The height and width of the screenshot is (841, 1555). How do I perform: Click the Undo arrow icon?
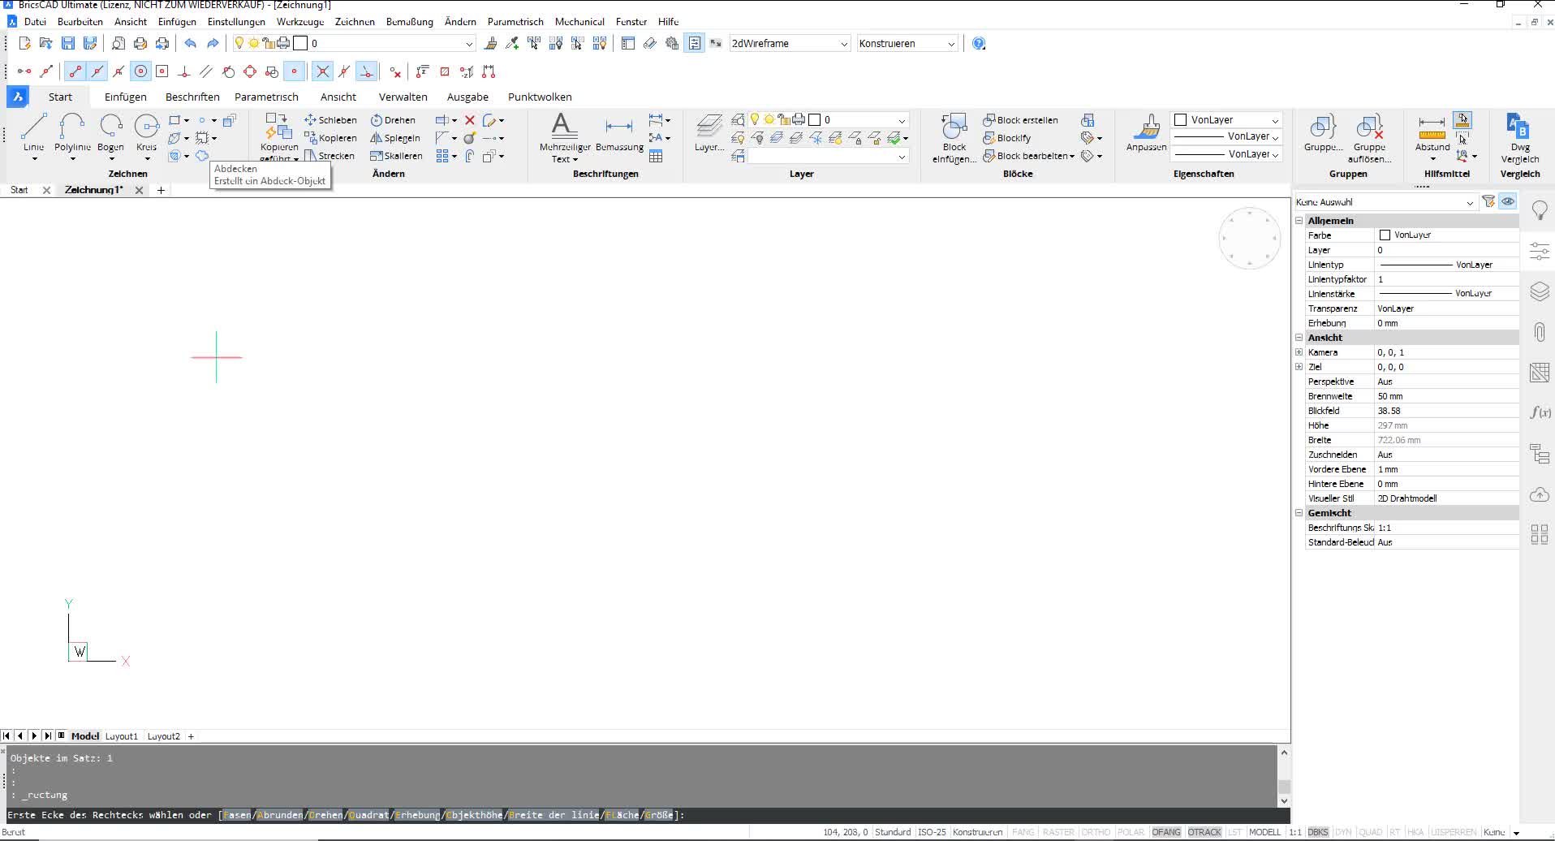[x=190, y=44]
